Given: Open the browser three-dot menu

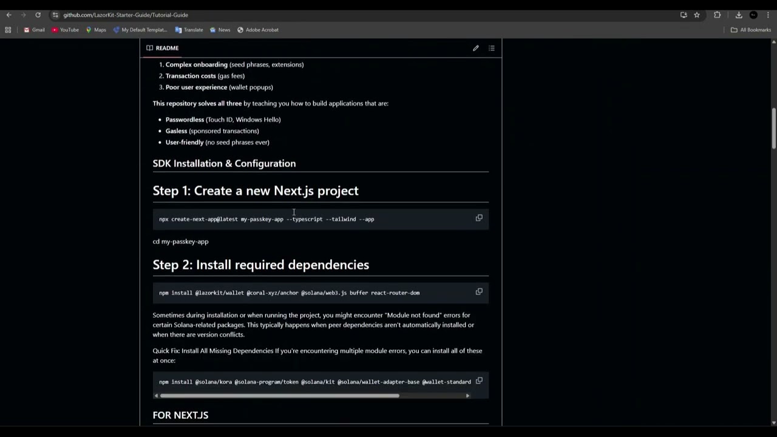Looking at the screenshot, I should point(767,15).
